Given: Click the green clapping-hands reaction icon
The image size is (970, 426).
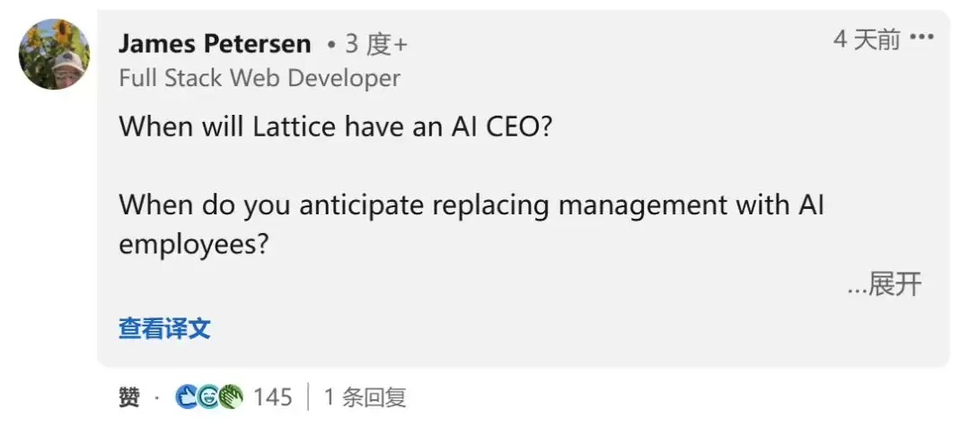Looking at the screenshot, I should pos(231,397).
